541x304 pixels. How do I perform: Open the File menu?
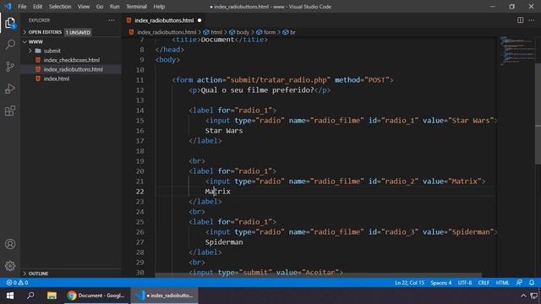click(22, 7)
